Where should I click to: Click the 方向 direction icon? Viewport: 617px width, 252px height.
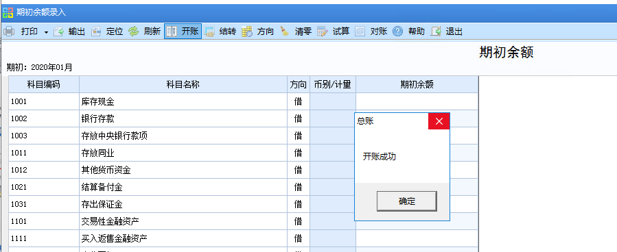click(247, 32)
